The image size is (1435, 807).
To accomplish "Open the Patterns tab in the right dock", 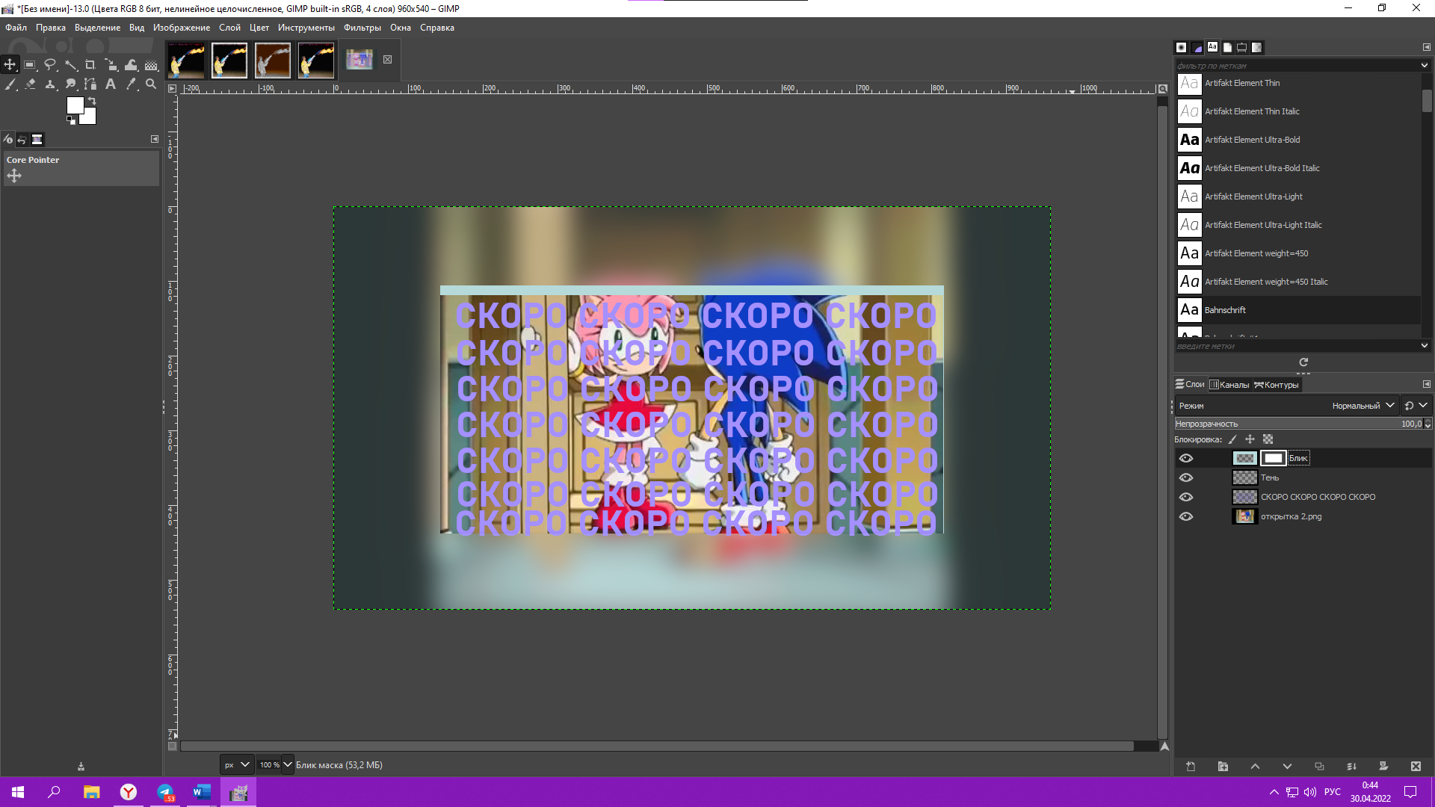I will click(x=1197, y=47).
